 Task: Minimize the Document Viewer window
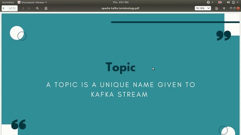pos(231,8)
